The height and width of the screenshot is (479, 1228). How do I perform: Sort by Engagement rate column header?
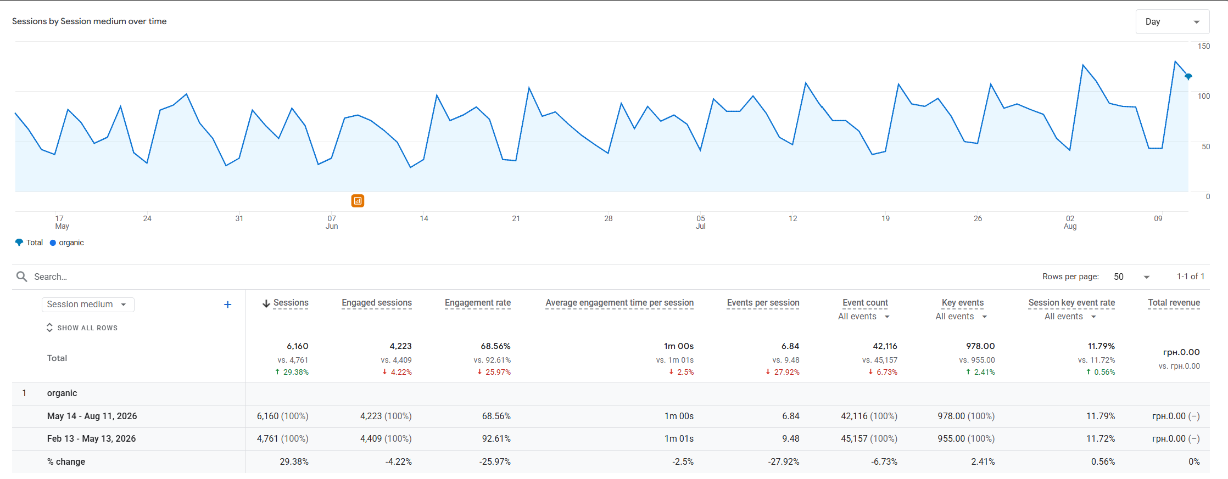click(x=478, y=303)
